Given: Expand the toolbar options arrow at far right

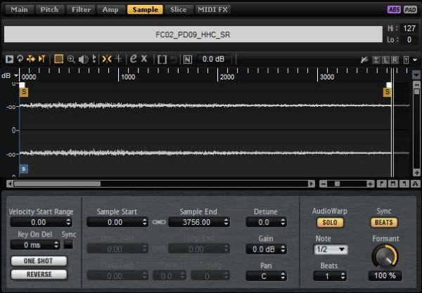Looking at the screenshot, I should pos(416,59).
